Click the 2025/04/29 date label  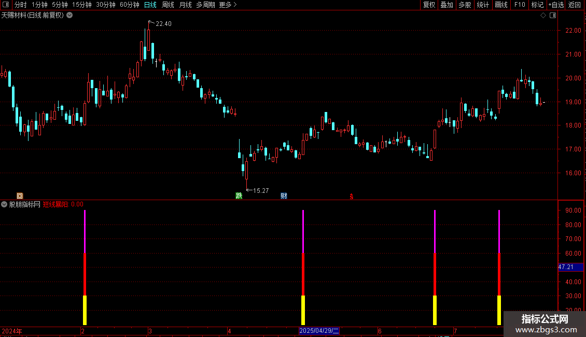pos(319,331)
